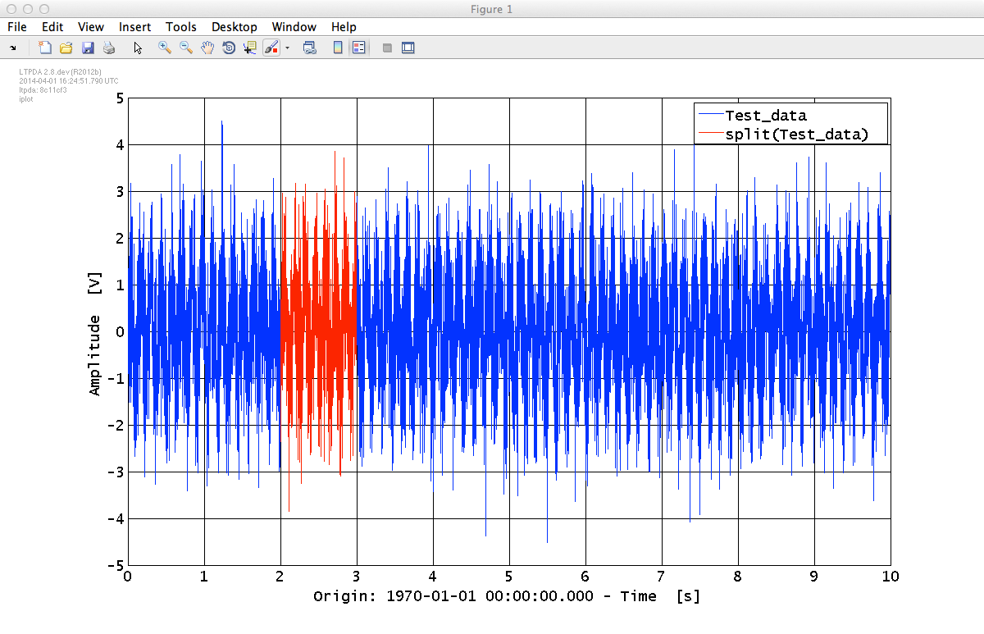
Task: Print the figure with the printer icon
Action: pos(107,48)
